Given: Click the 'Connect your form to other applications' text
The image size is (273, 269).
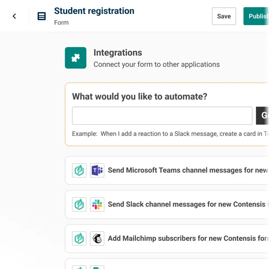Looking at the screenshot, I should tap(157, 65).
